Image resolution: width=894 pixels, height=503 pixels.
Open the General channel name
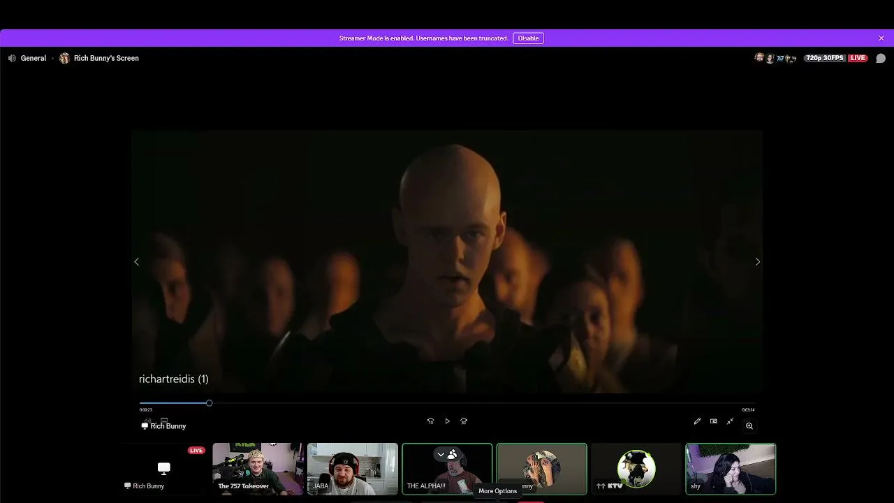click(34, 58)
